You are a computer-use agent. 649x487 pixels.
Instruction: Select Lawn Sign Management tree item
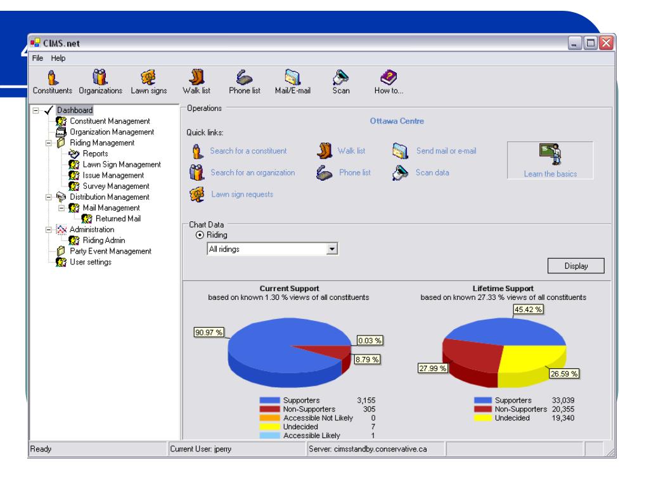pyautogui.click(x=122, y=164)
